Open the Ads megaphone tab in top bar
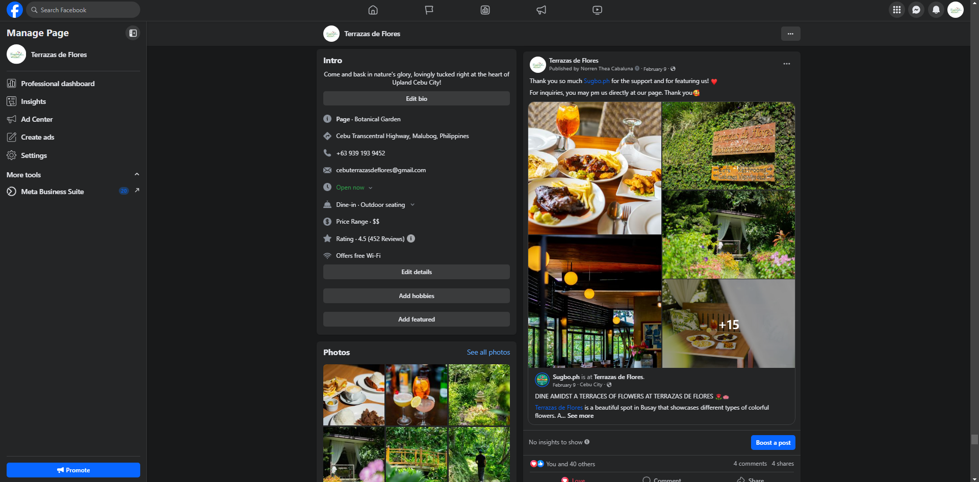This screenshot has height=482, width=979. tap(542, 10)
